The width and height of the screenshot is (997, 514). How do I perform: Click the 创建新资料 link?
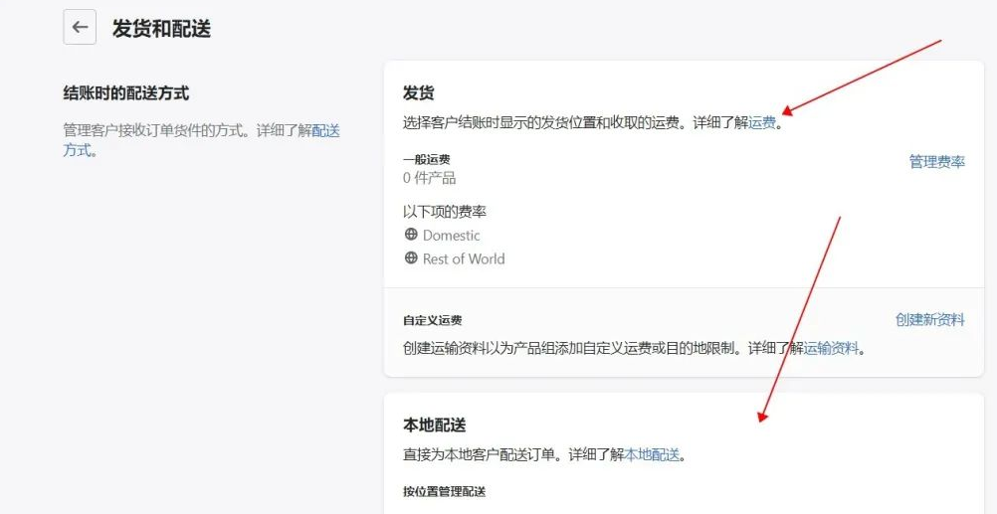(x=929, y=319)
